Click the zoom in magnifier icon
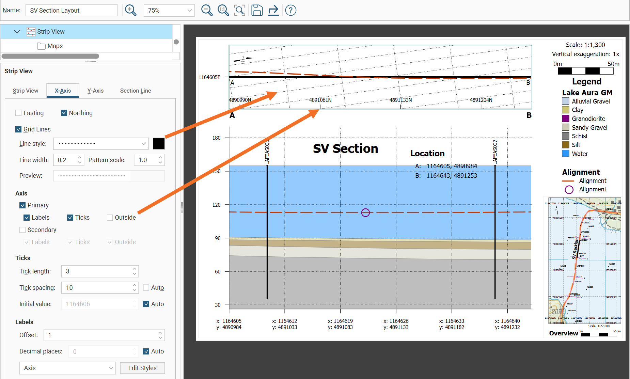 pos(130,10)
